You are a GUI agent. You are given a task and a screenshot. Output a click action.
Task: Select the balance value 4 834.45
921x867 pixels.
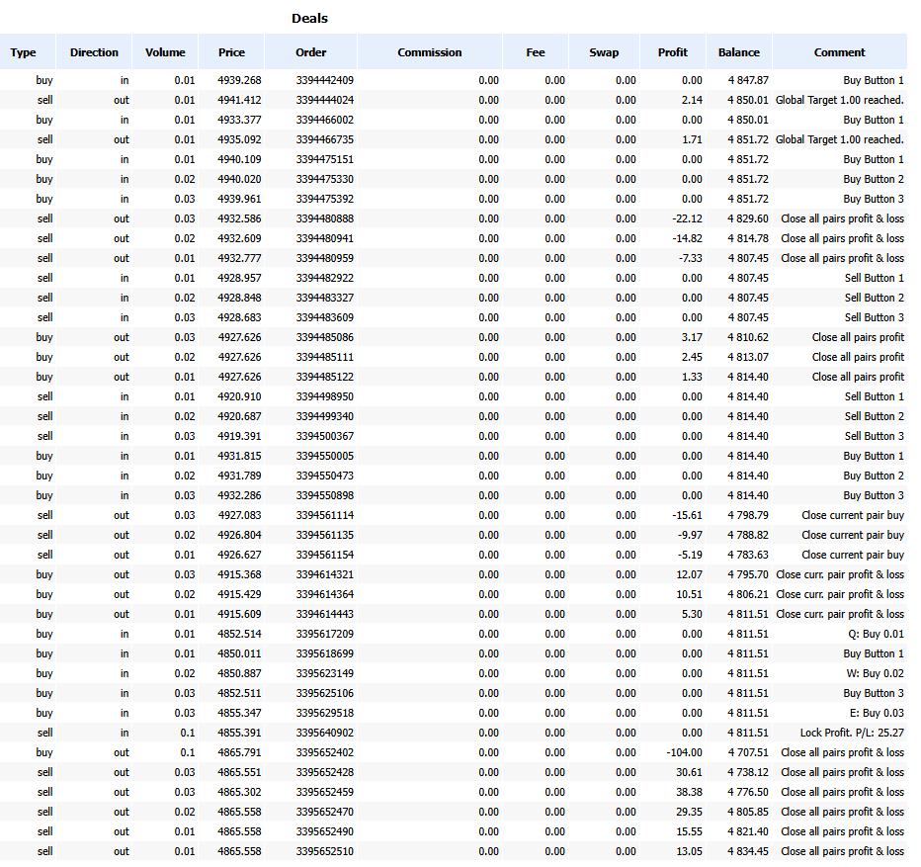(748, 851)
